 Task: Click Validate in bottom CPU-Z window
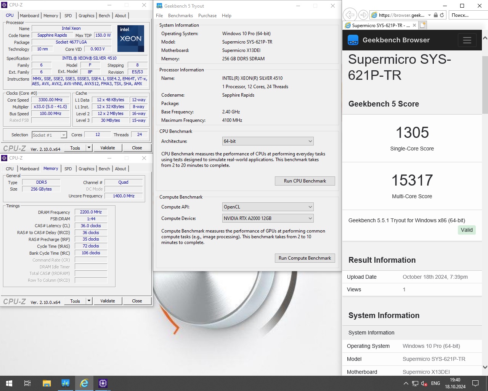click(108, 301)
